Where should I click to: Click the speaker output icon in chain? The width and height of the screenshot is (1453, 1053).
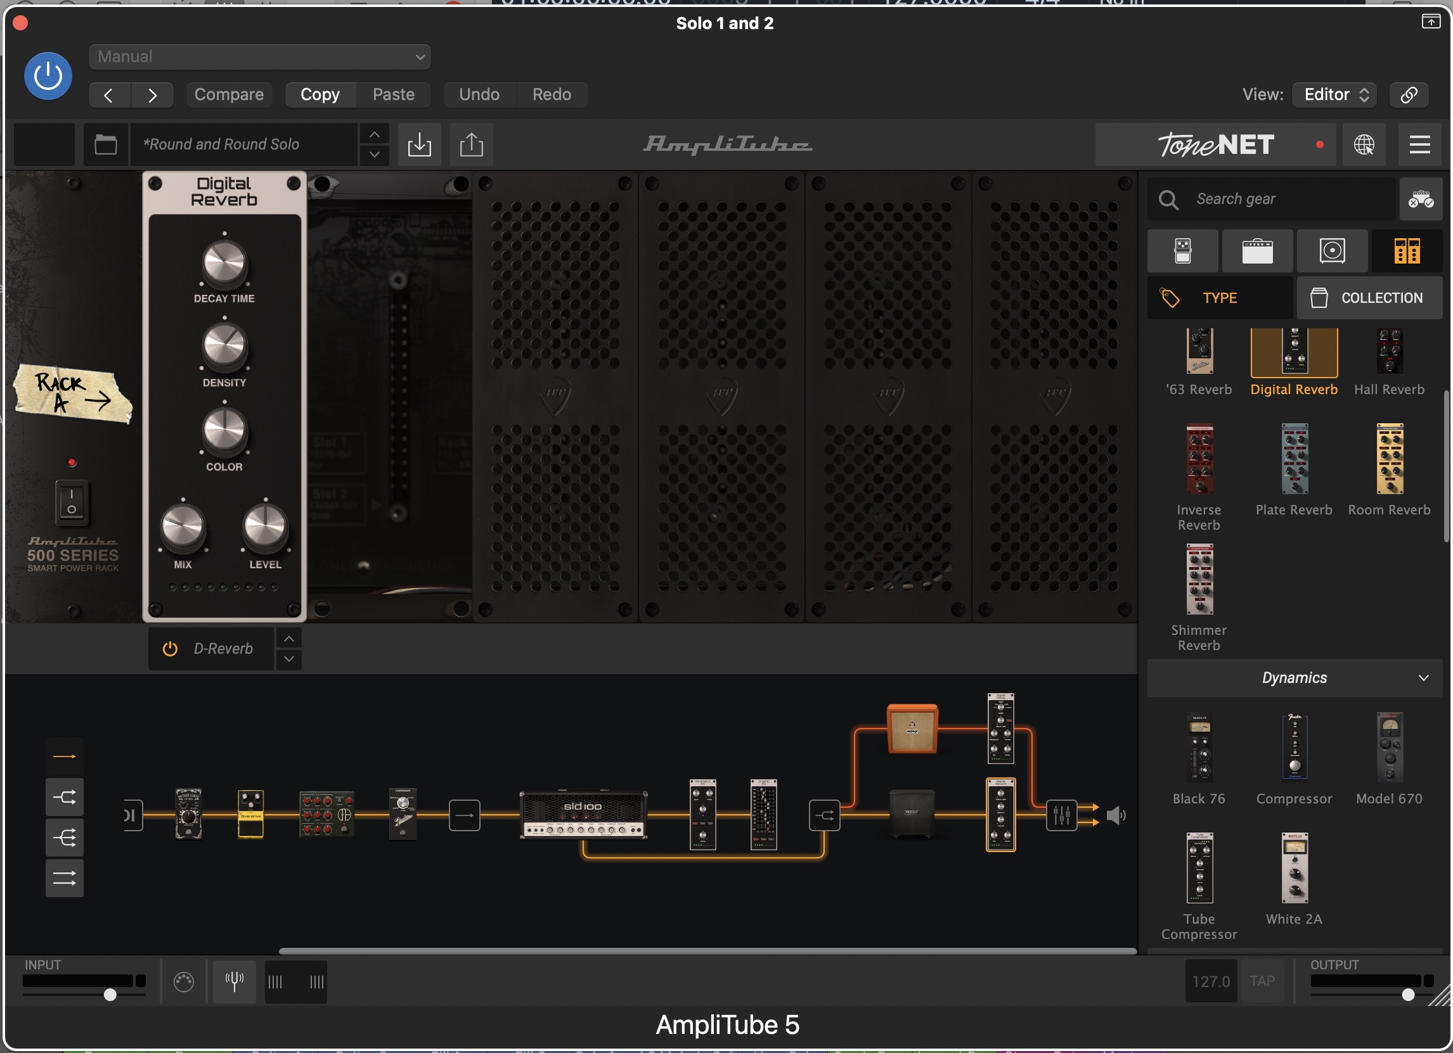coord(1115,815)
